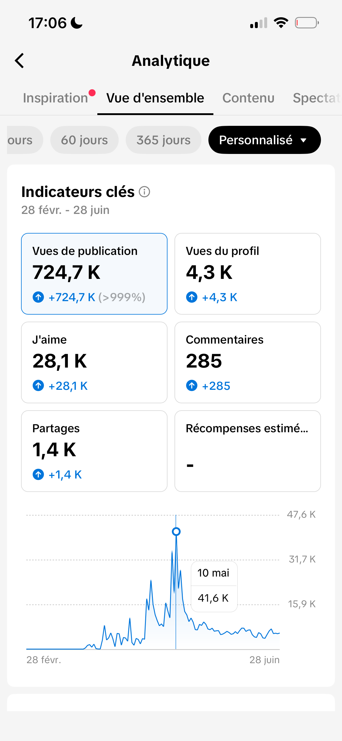Expand the Personnalisé date range dropdown

point(265,140)
